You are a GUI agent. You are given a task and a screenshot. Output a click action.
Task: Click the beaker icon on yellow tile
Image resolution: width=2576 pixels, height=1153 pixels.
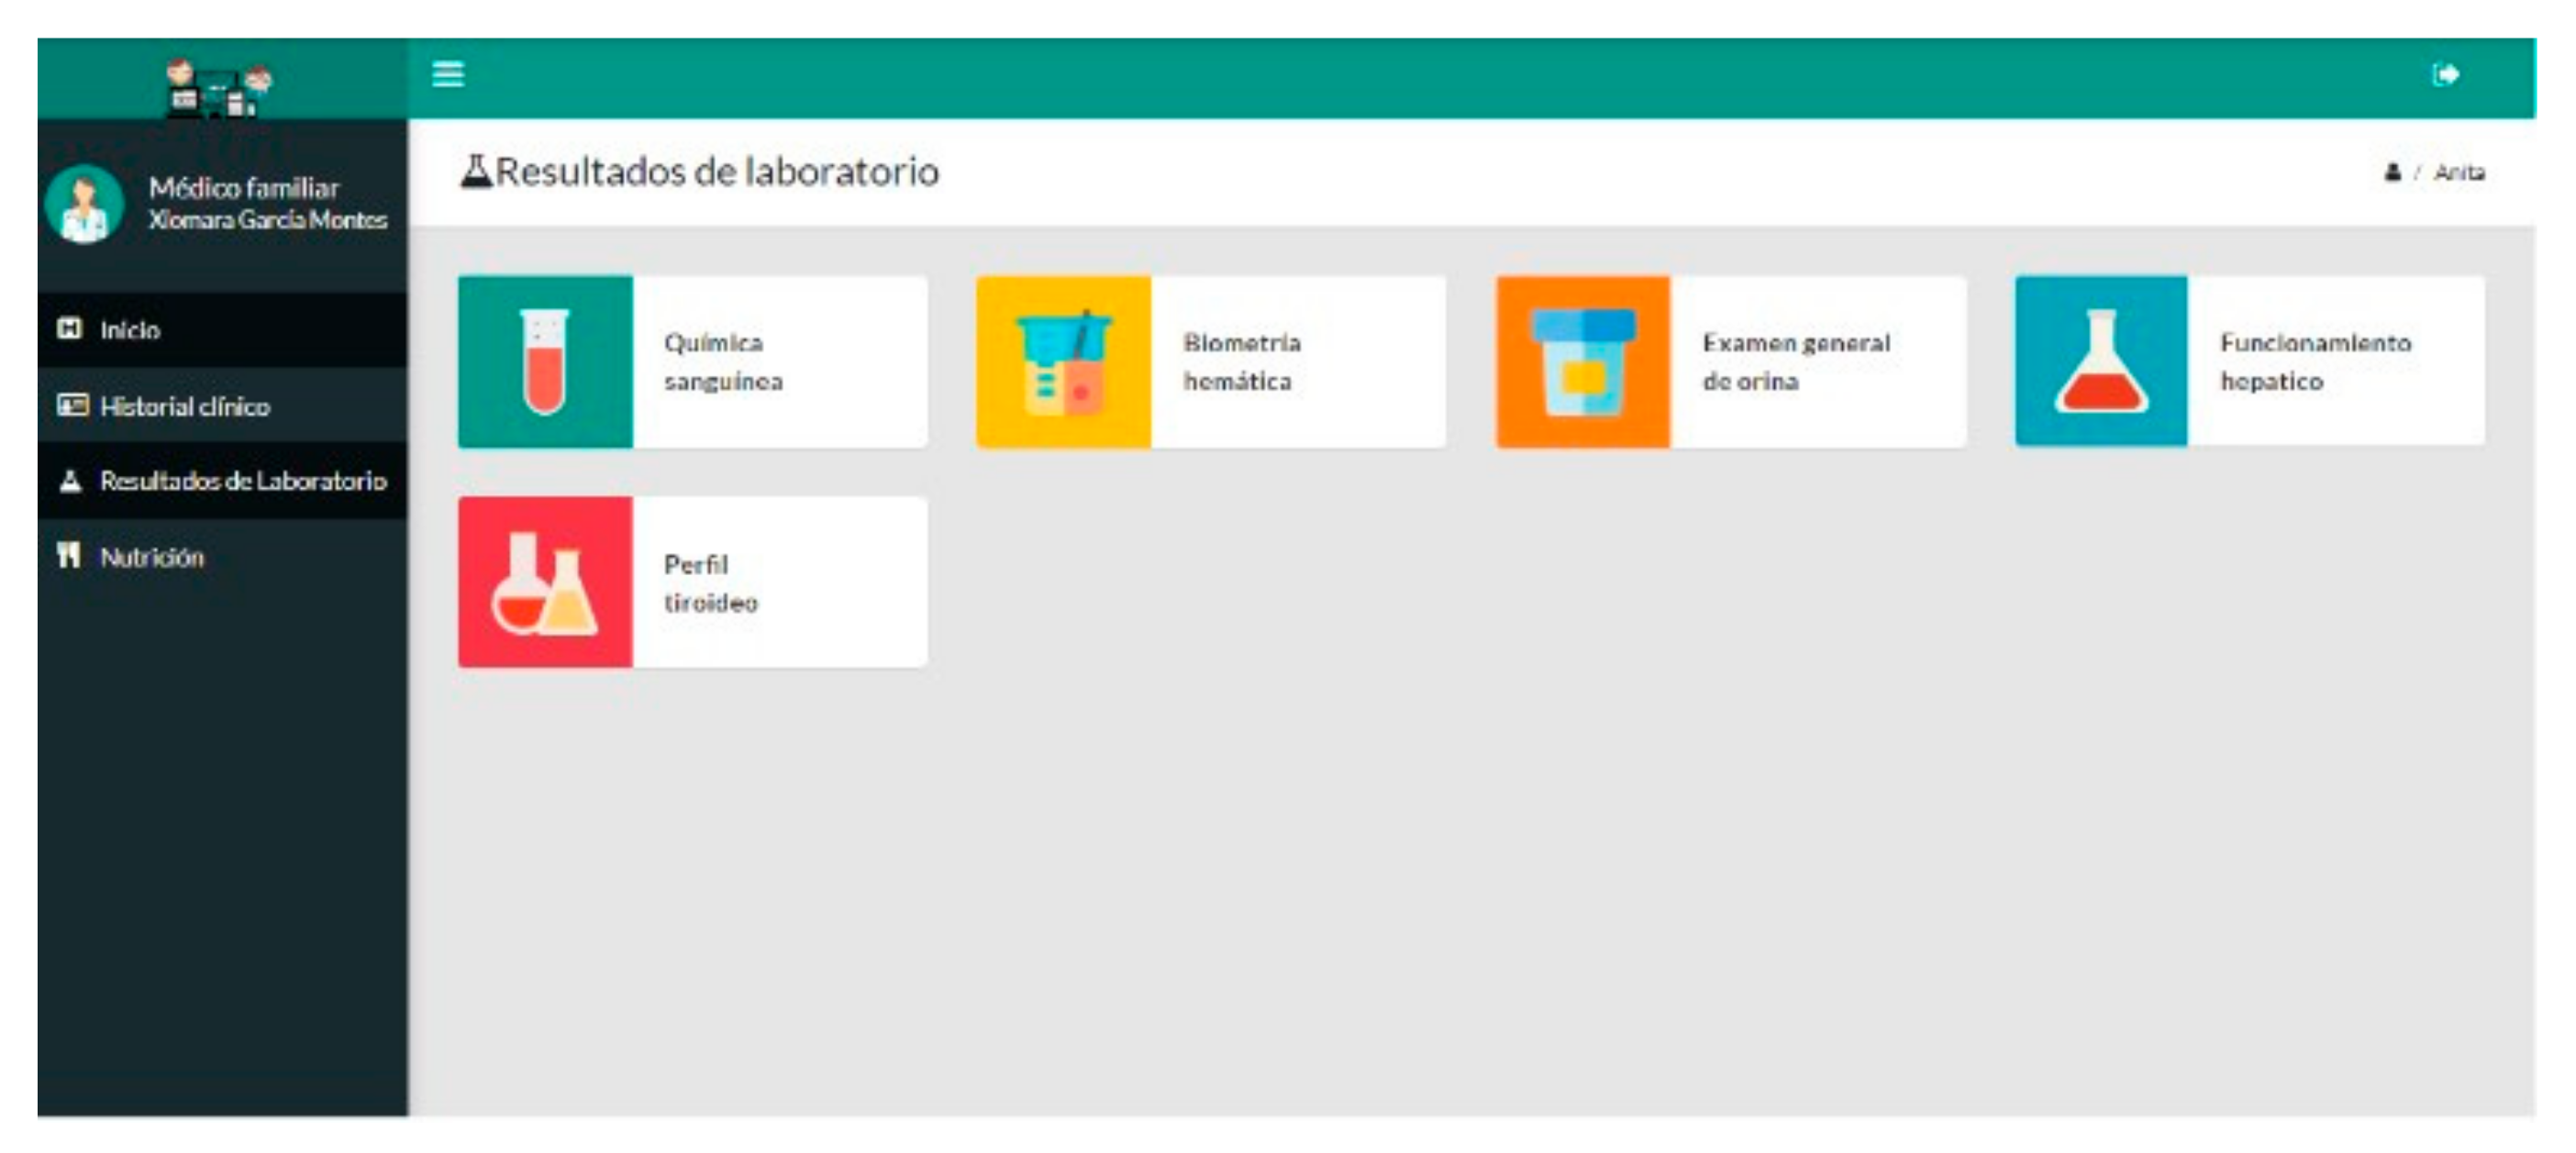1063,362
